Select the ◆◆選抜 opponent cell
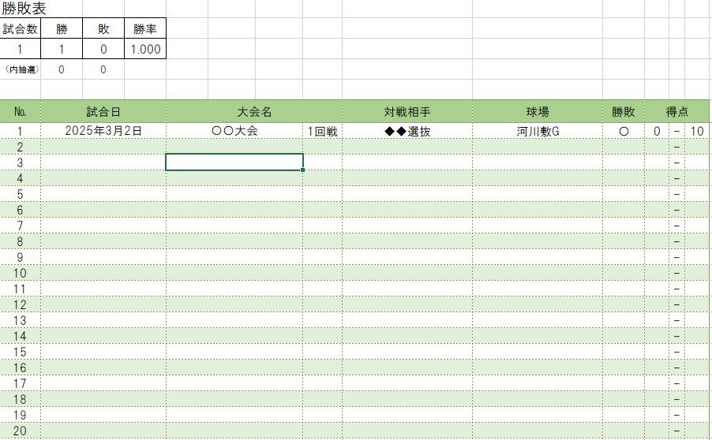 pos(407,131)
